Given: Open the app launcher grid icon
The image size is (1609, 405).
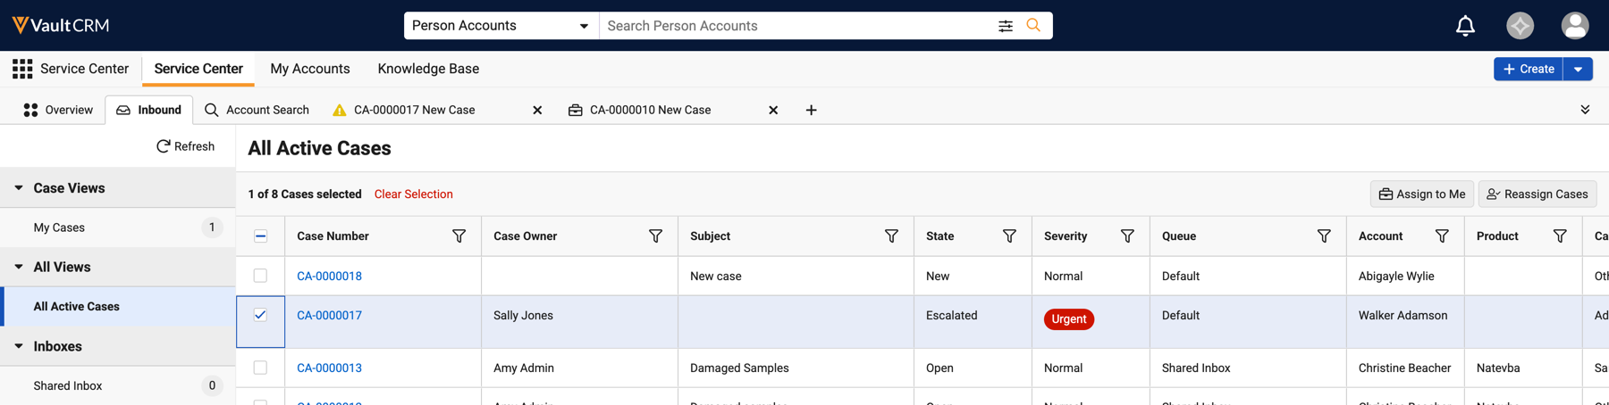Looking at the screenshot, I should point(22,69).
